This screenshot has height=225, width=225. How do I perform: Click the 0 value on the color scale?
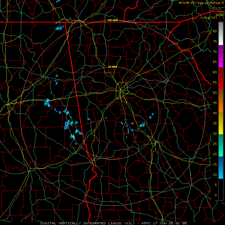tap(216, 195)
